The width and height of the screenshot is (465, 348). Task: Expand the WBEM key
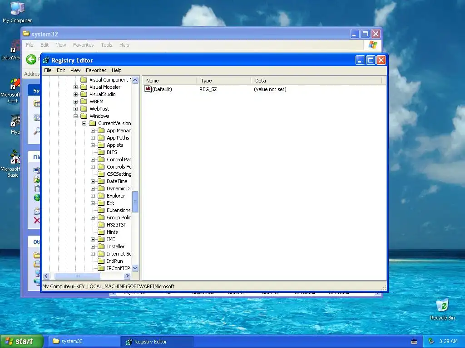coord(76,102)
